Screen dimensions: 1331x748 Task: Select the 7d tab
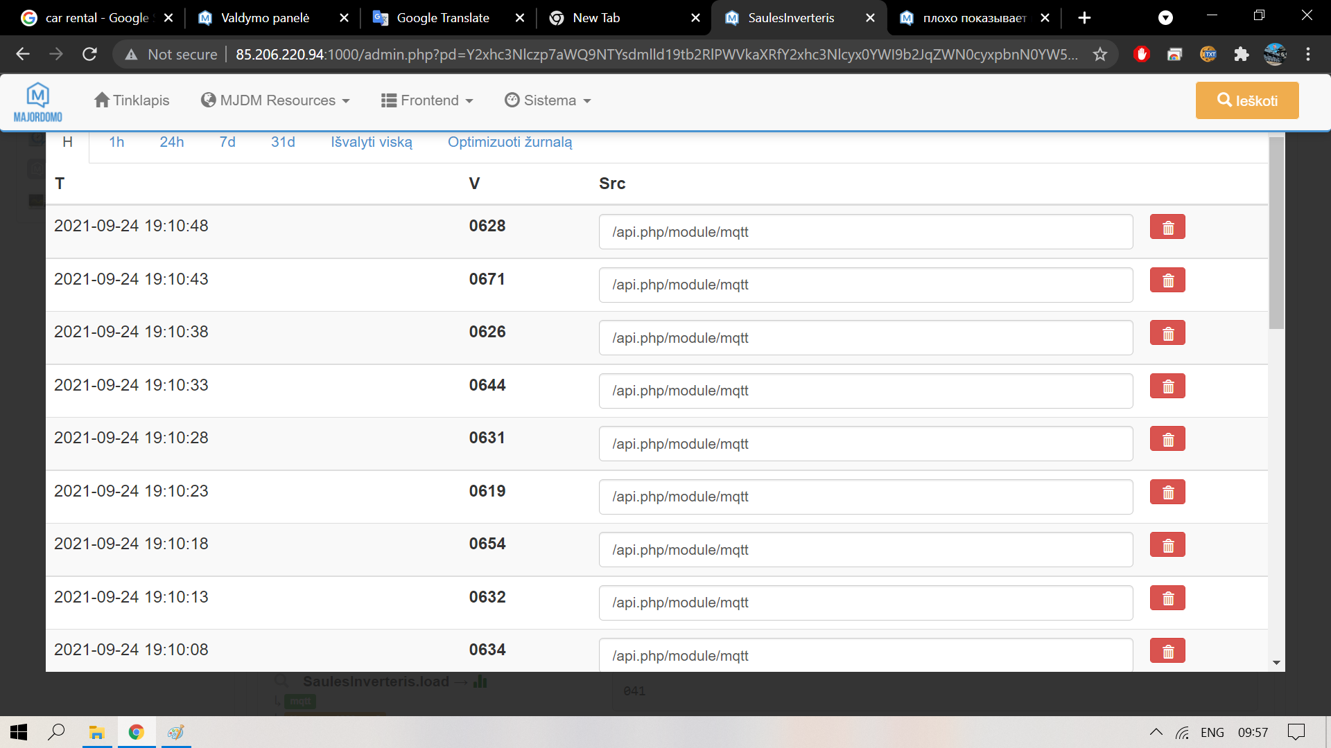227,142
